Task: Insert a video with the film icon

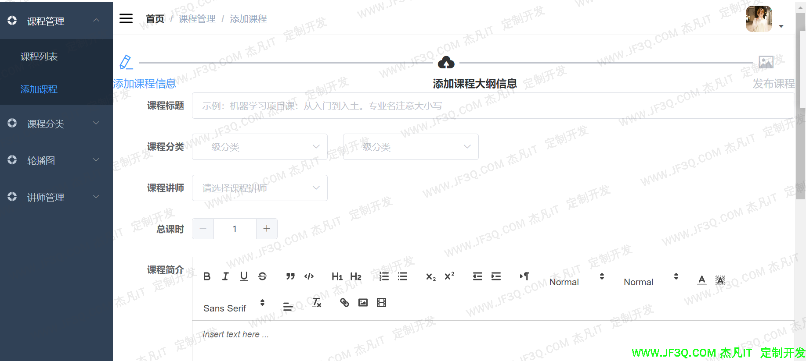Action: click(x=381, y=303)
